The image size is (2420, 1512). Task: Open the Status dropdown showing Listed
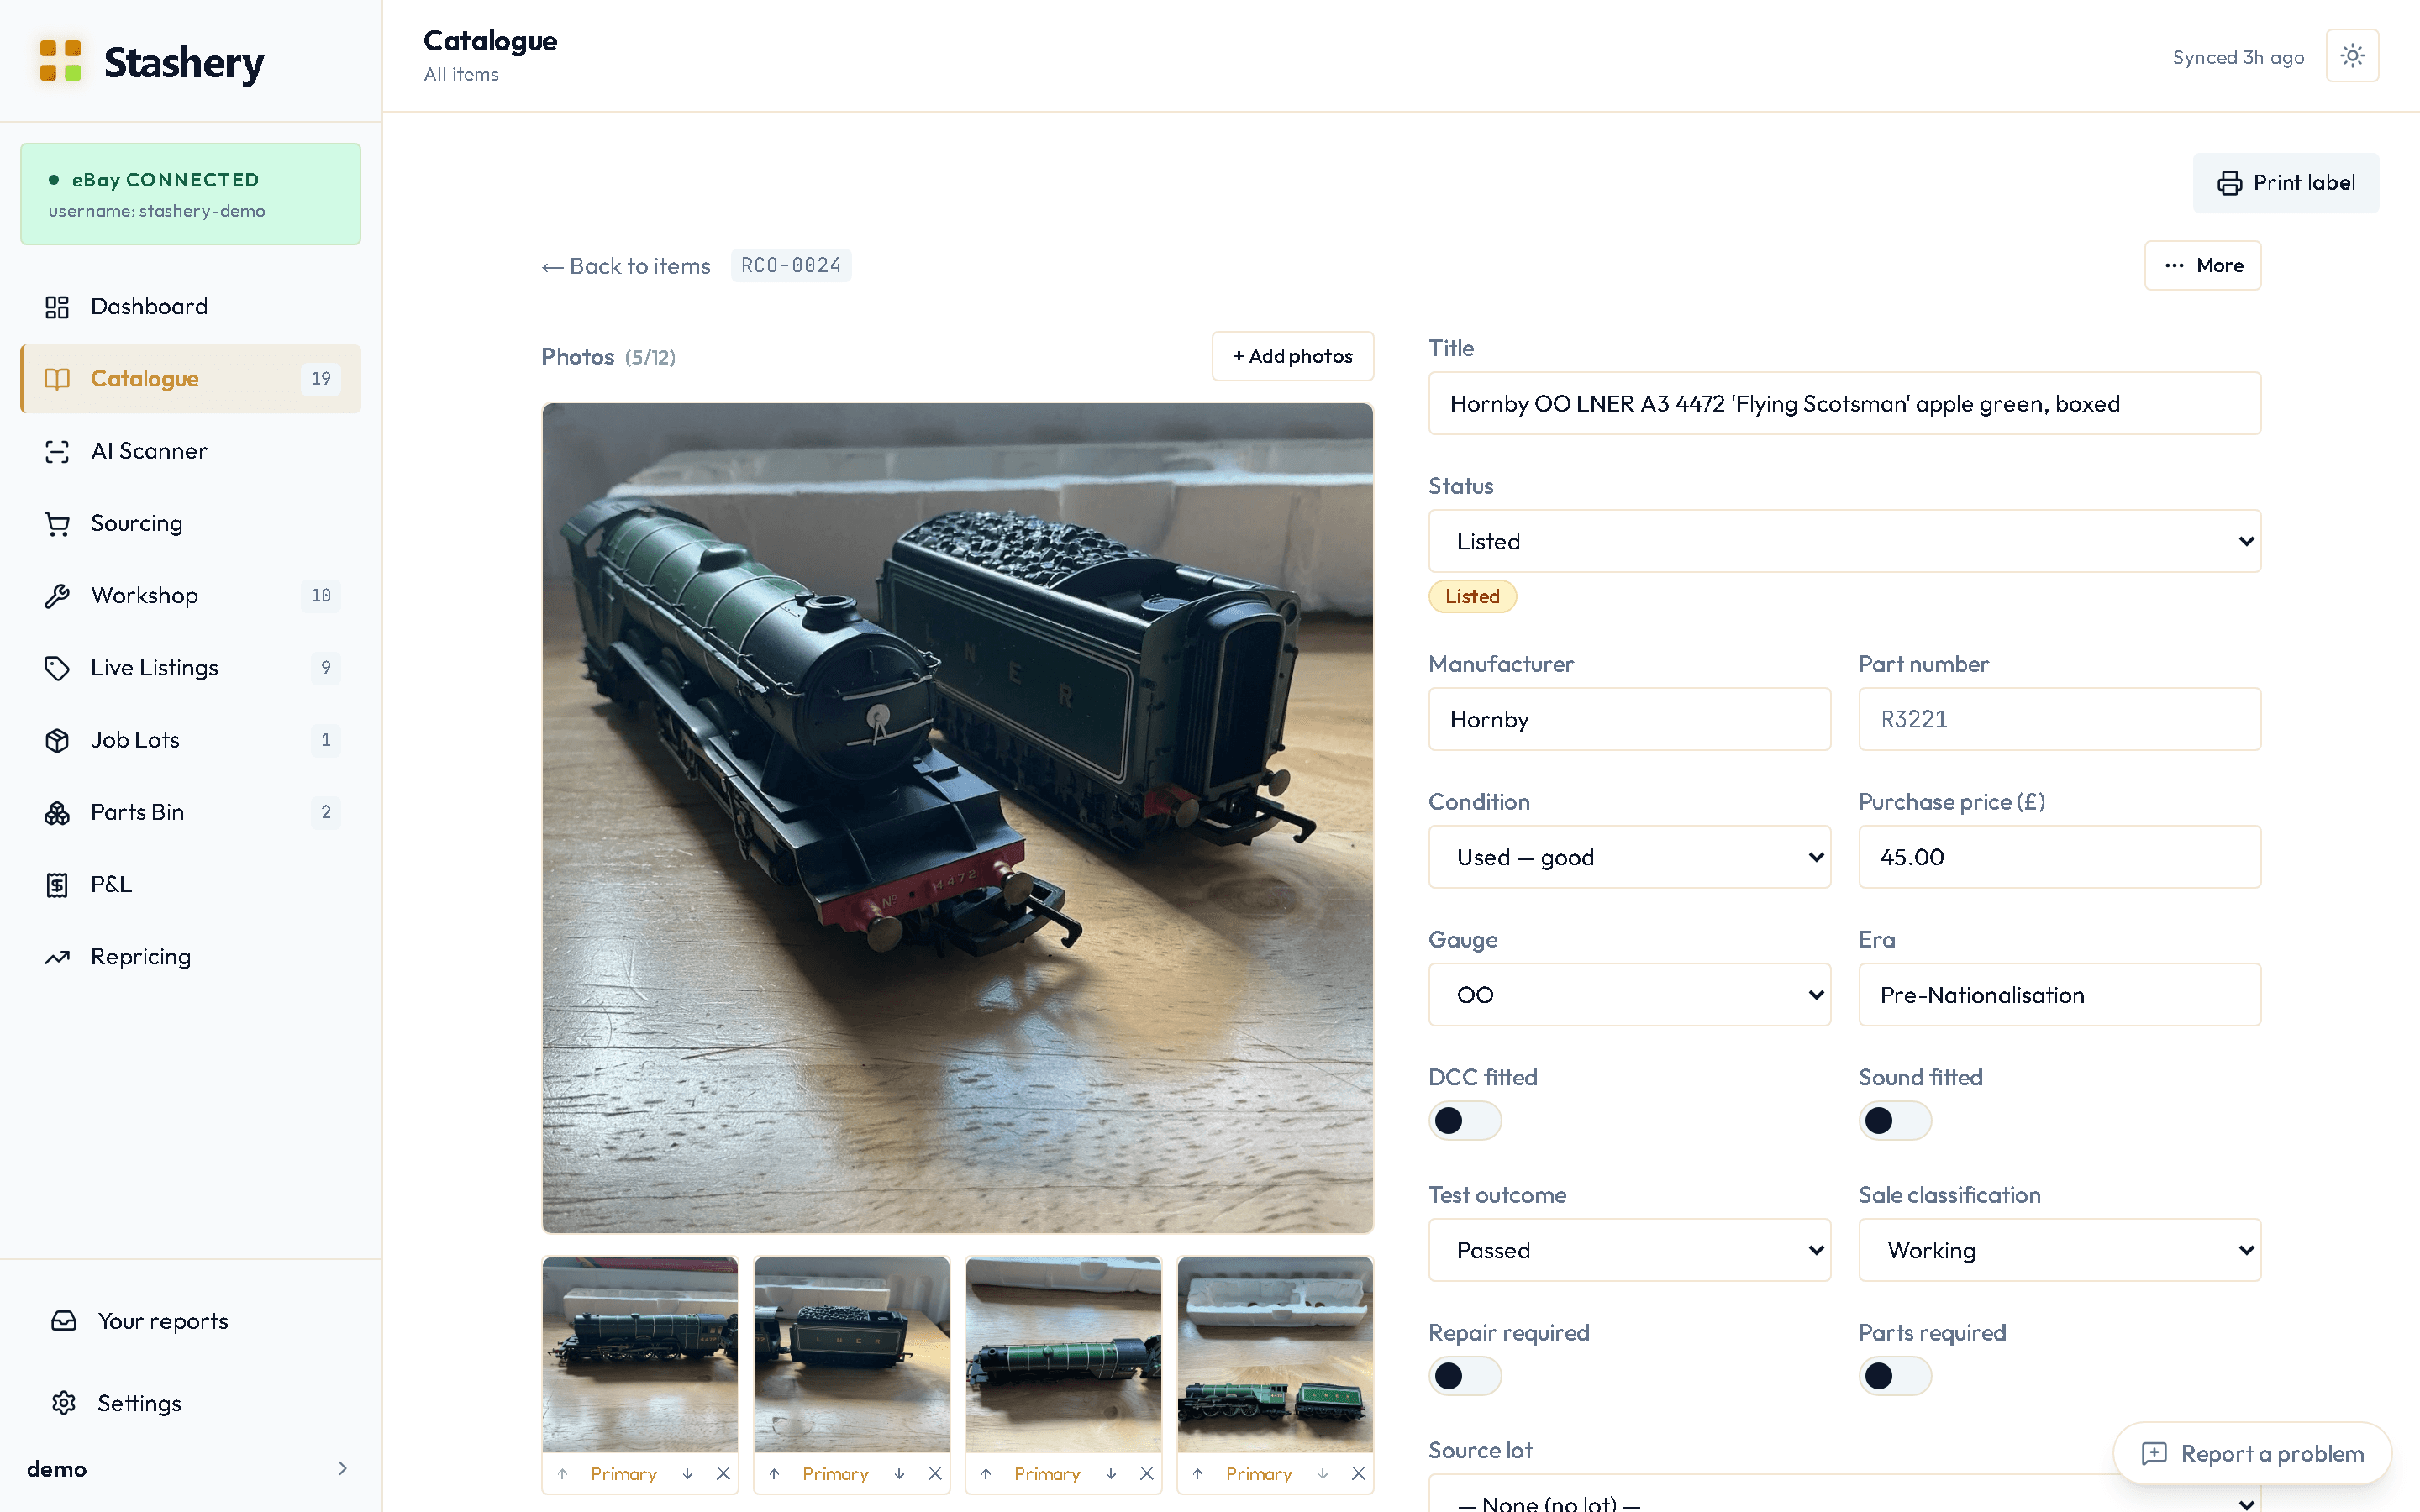tap(1844, 541)
